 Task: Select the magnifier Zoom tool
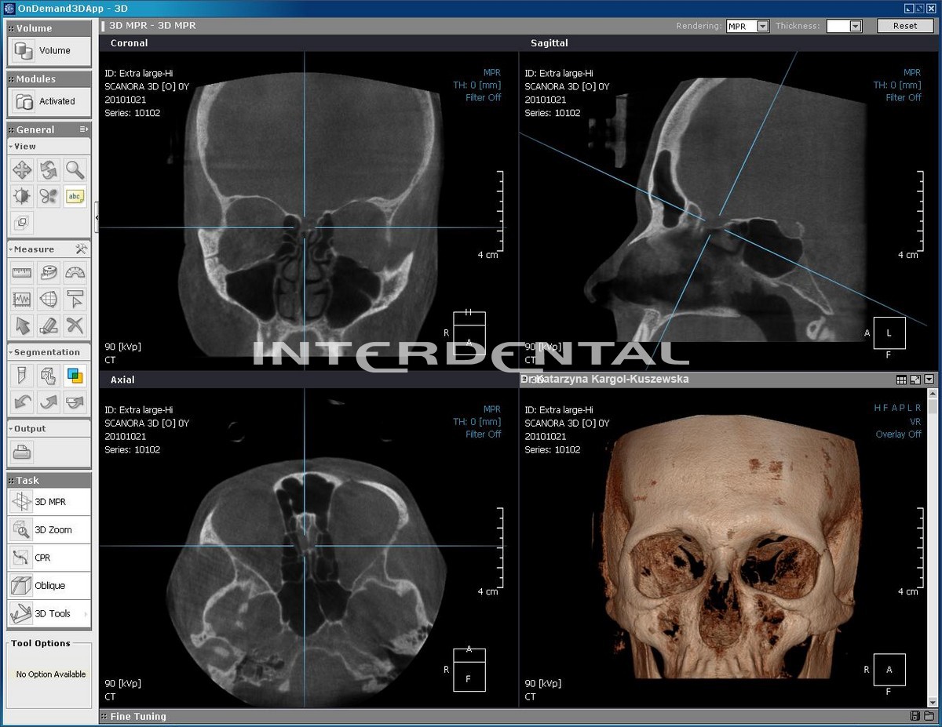[75, 169]
